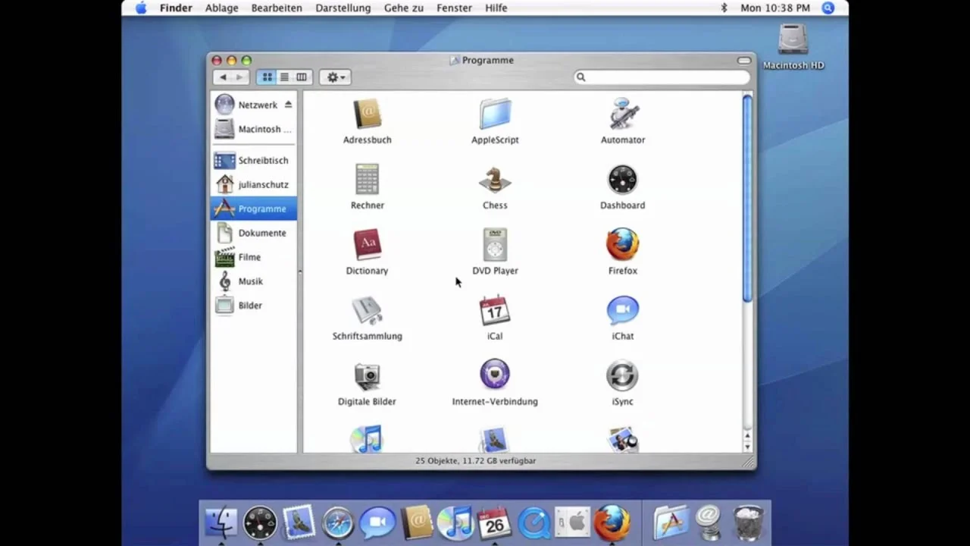This screenshot has height=546, width=970.
Task: Select the iChat app icon in window
Action: point(623,310)
